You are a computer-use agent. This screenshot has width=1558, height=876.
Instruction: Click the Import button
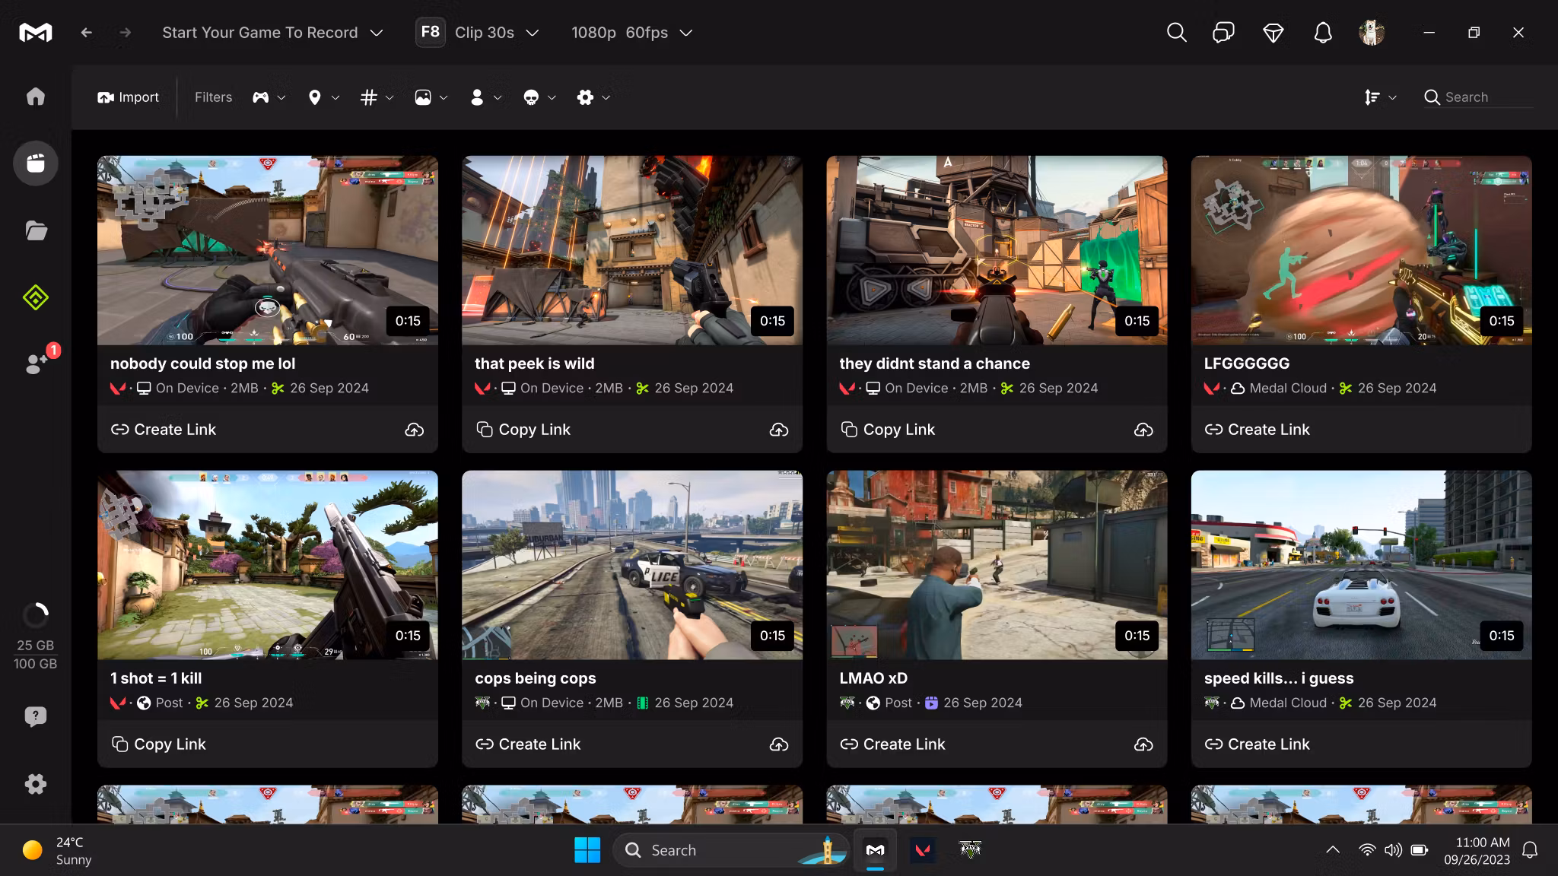(x=128, y=97)
